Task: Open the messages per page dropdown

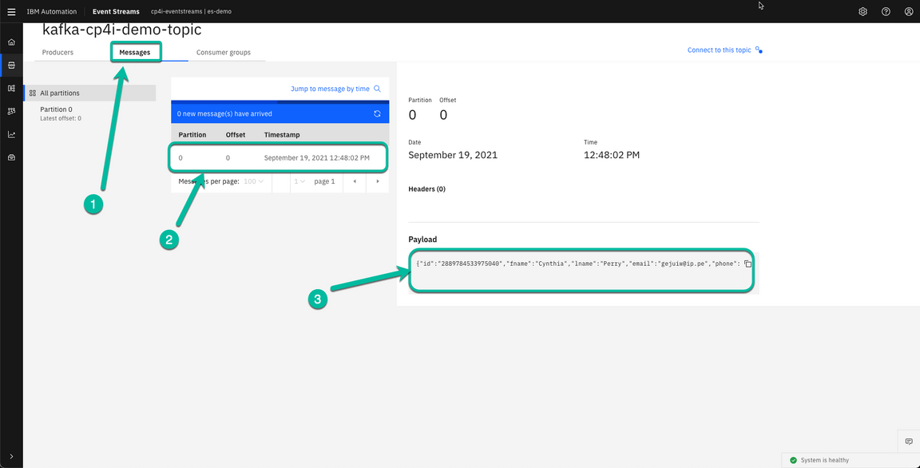Action: [253, 181]
